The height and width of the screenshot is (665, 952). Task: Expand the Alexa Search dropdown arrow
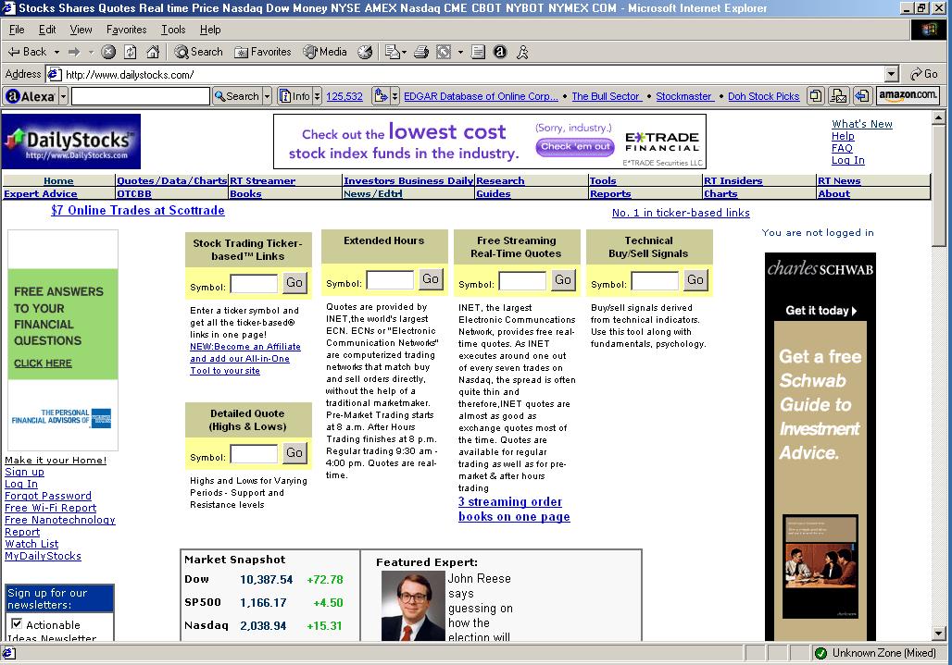(x=267, y=96)
